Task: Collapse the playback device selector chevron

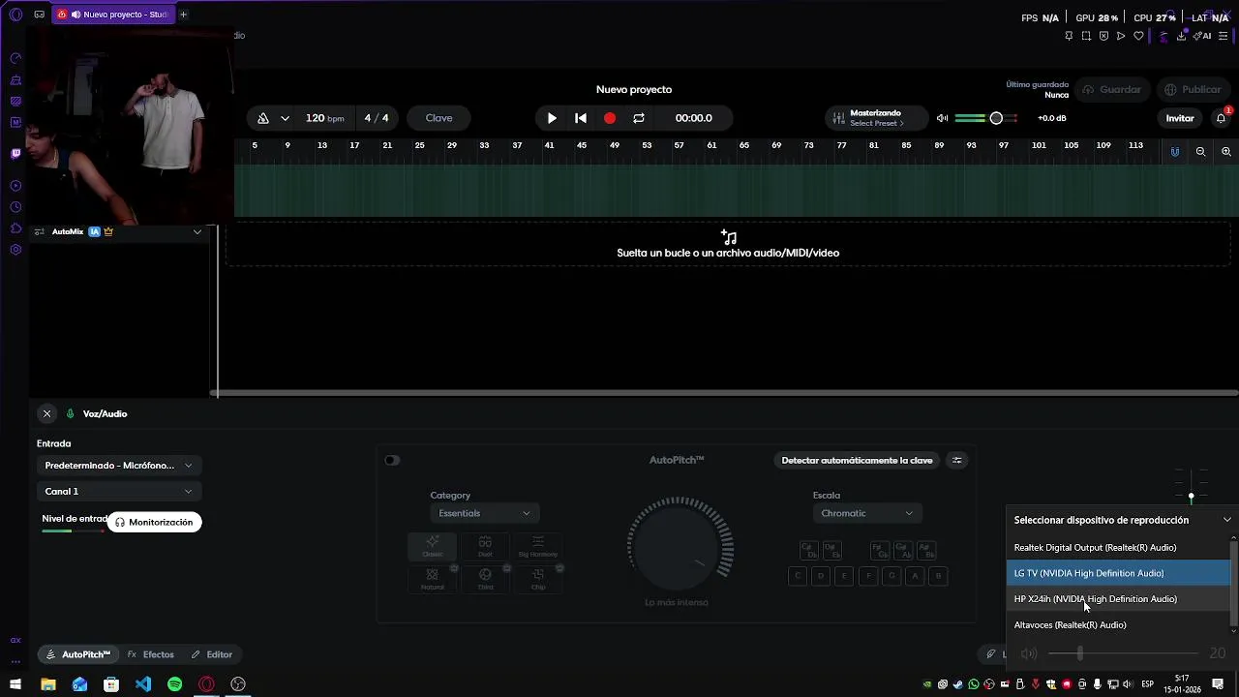Action: (1226, 520)
